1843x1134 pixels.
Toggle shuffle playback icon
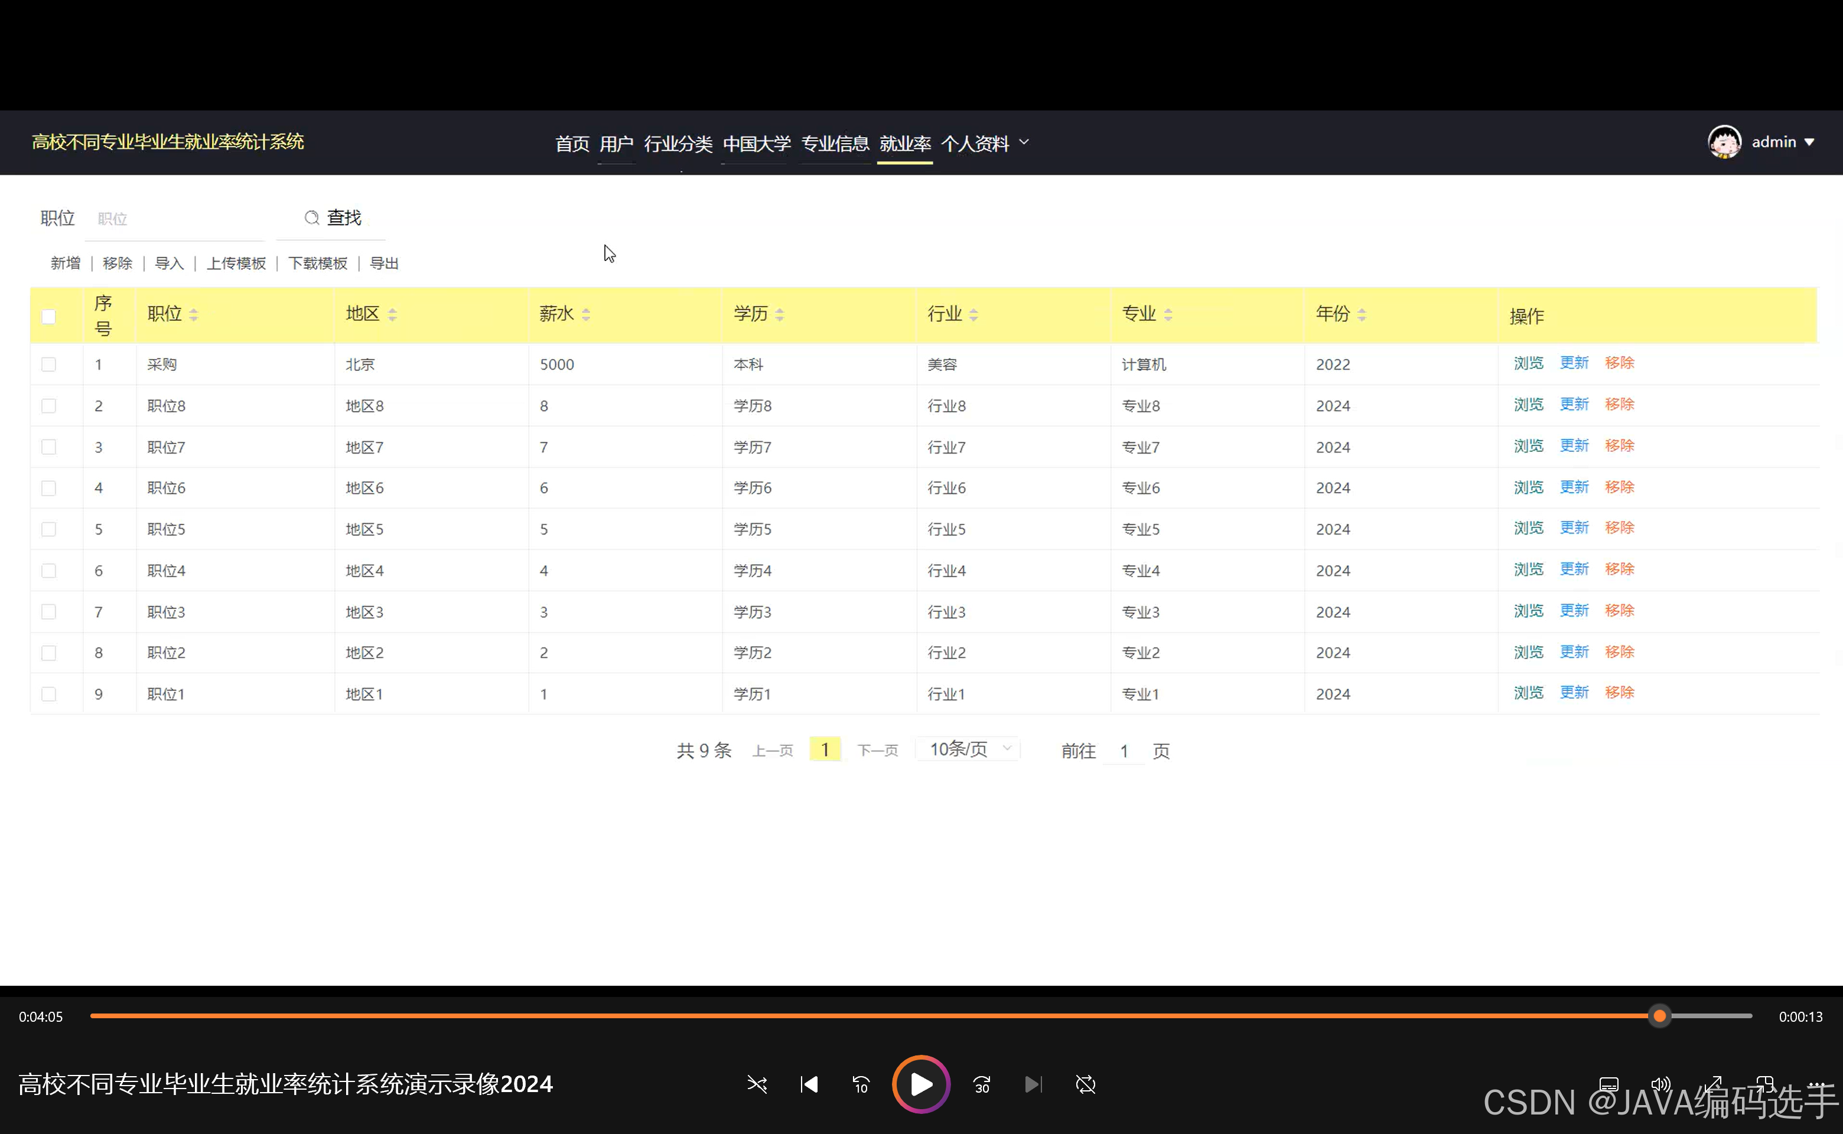757,1084
